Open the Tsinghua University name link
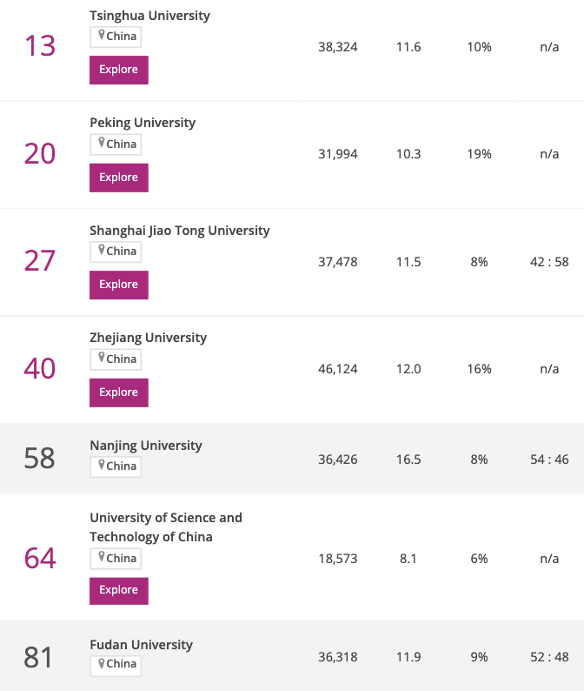Viewport: 584px width, 691px height. 149,16
